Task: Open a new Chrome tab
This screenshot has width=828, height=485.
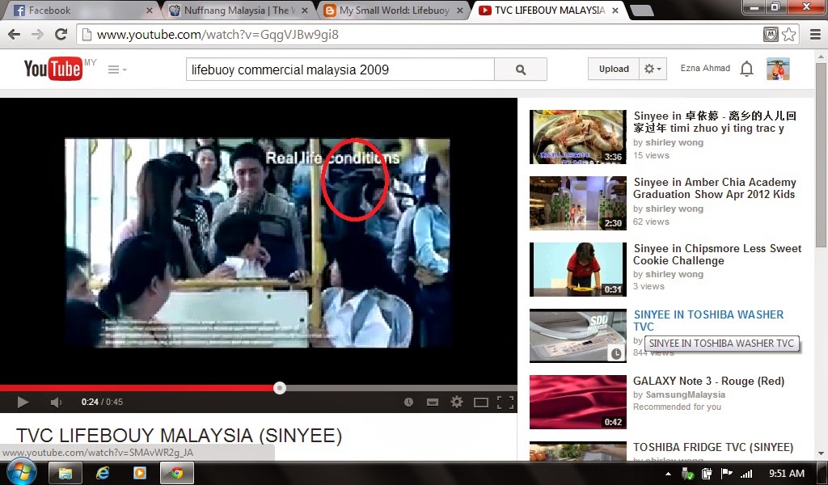Action: pos(641,11)
